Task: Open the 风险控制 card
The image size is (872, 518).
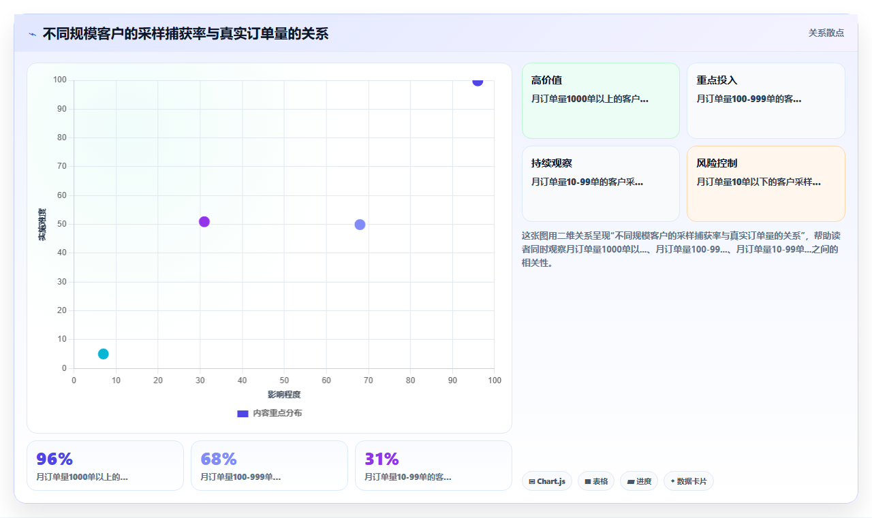Action: click(x=766, y=184)
